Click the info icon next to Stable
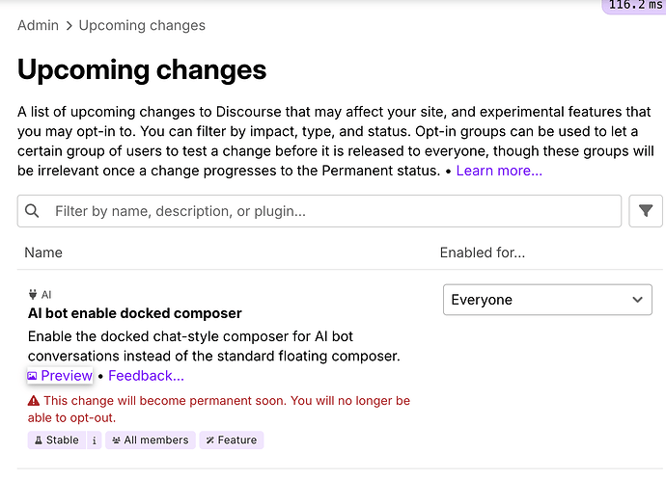 coord(95,440)
